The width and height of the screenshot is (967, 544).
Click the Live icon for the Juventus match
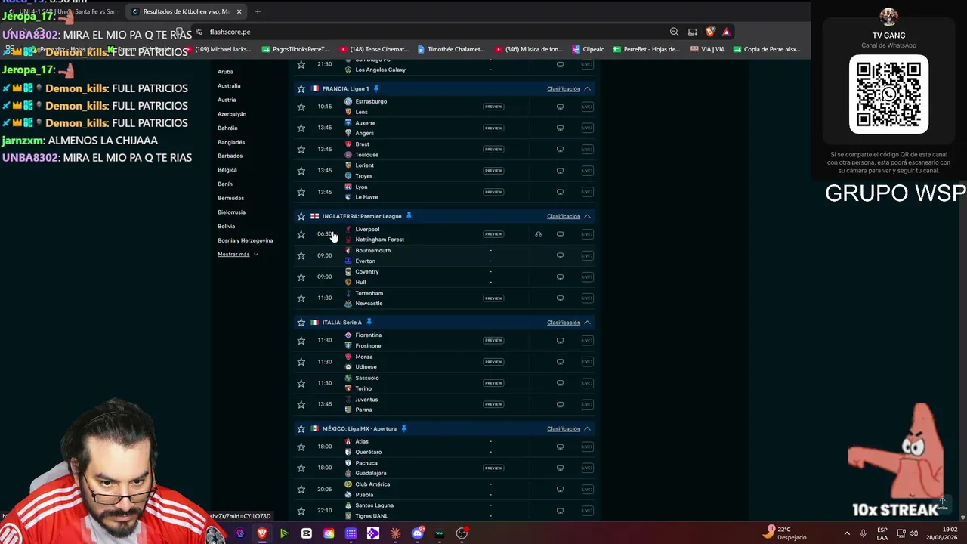pos(587,404)
